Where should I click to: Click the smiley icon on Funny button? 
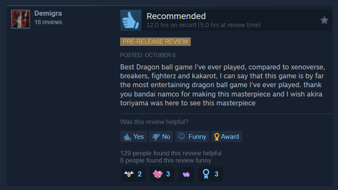182,136
